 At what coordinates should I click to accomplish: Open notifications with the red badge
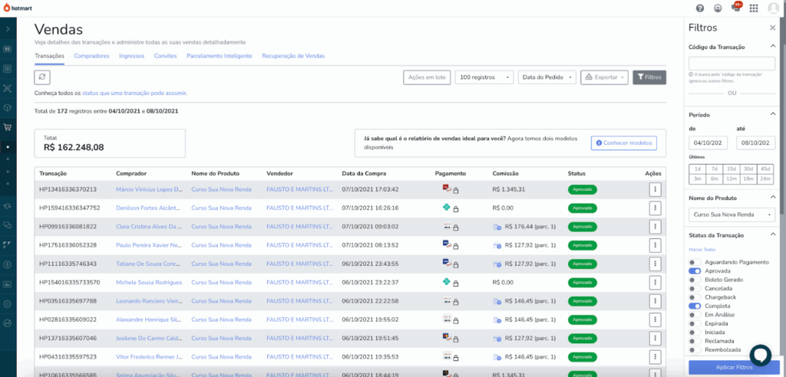pos(736,8)
